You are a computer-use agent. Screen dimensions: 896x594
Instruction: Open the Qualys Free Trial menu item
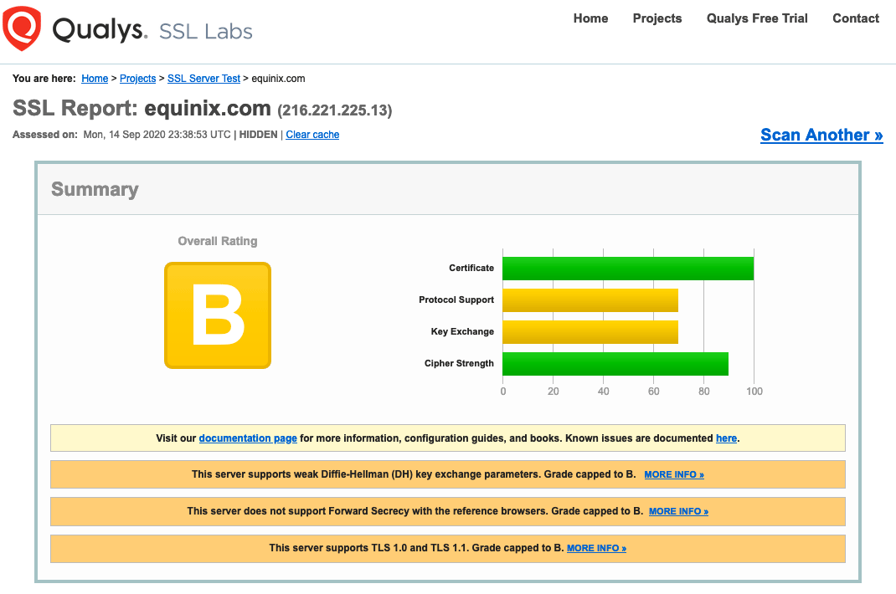tap(757, 18)
